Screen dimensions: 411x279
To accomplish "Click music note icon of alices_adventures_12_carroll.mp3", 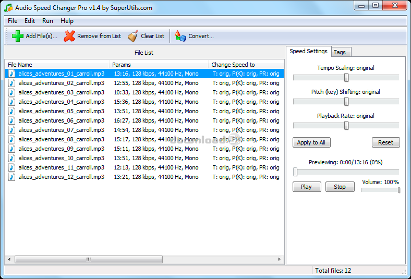I will 12,177.
